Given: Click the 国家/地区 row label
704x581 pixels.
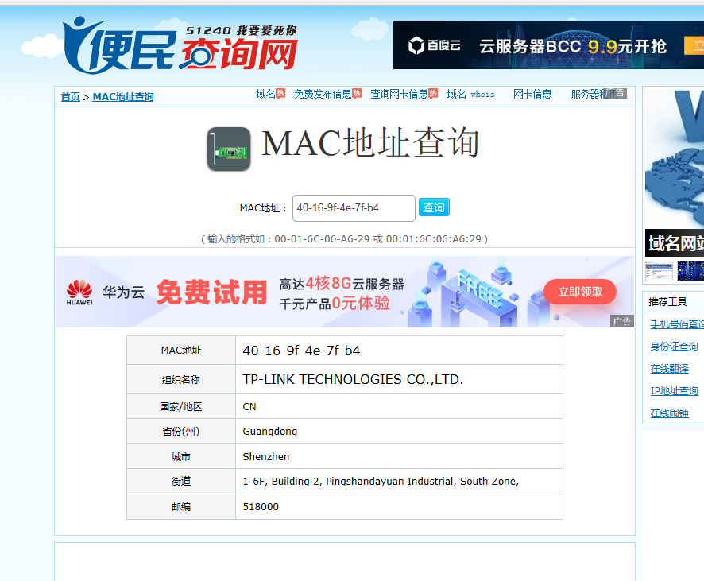Looking at the screenshot, I should (x=181, y=406).
